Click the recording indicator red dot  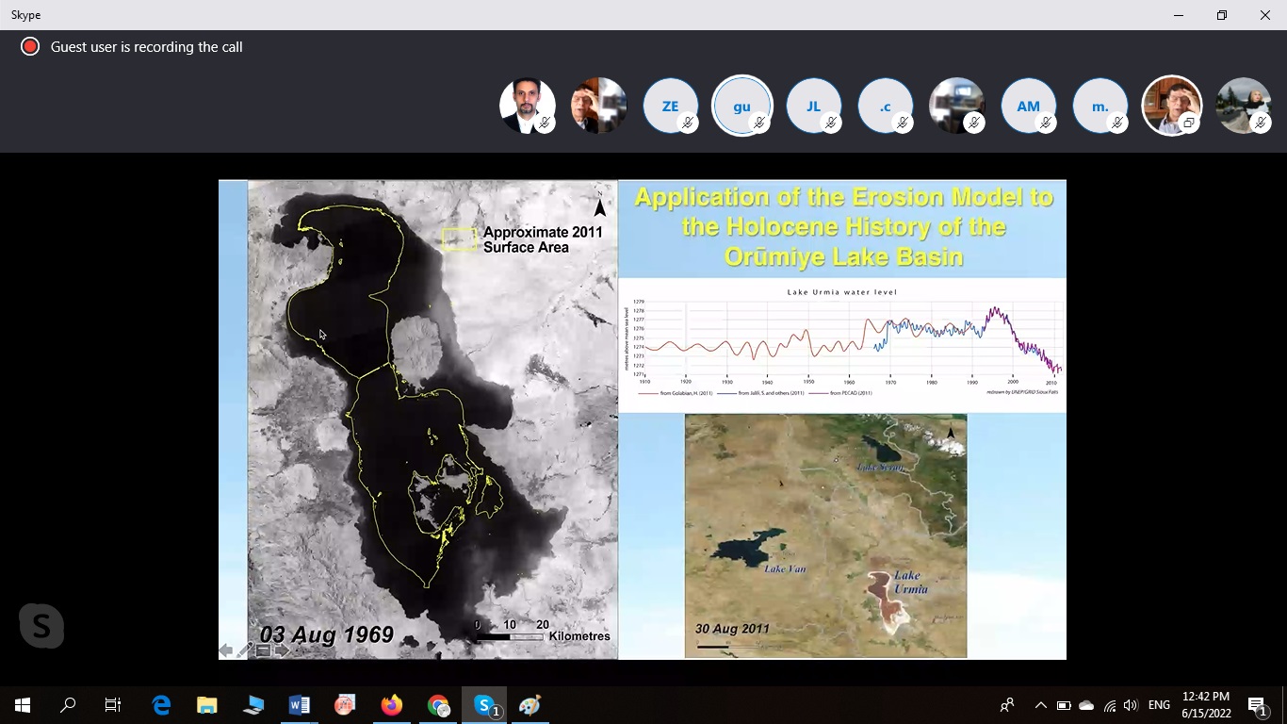pyautogui.click(x=30, y=46)
